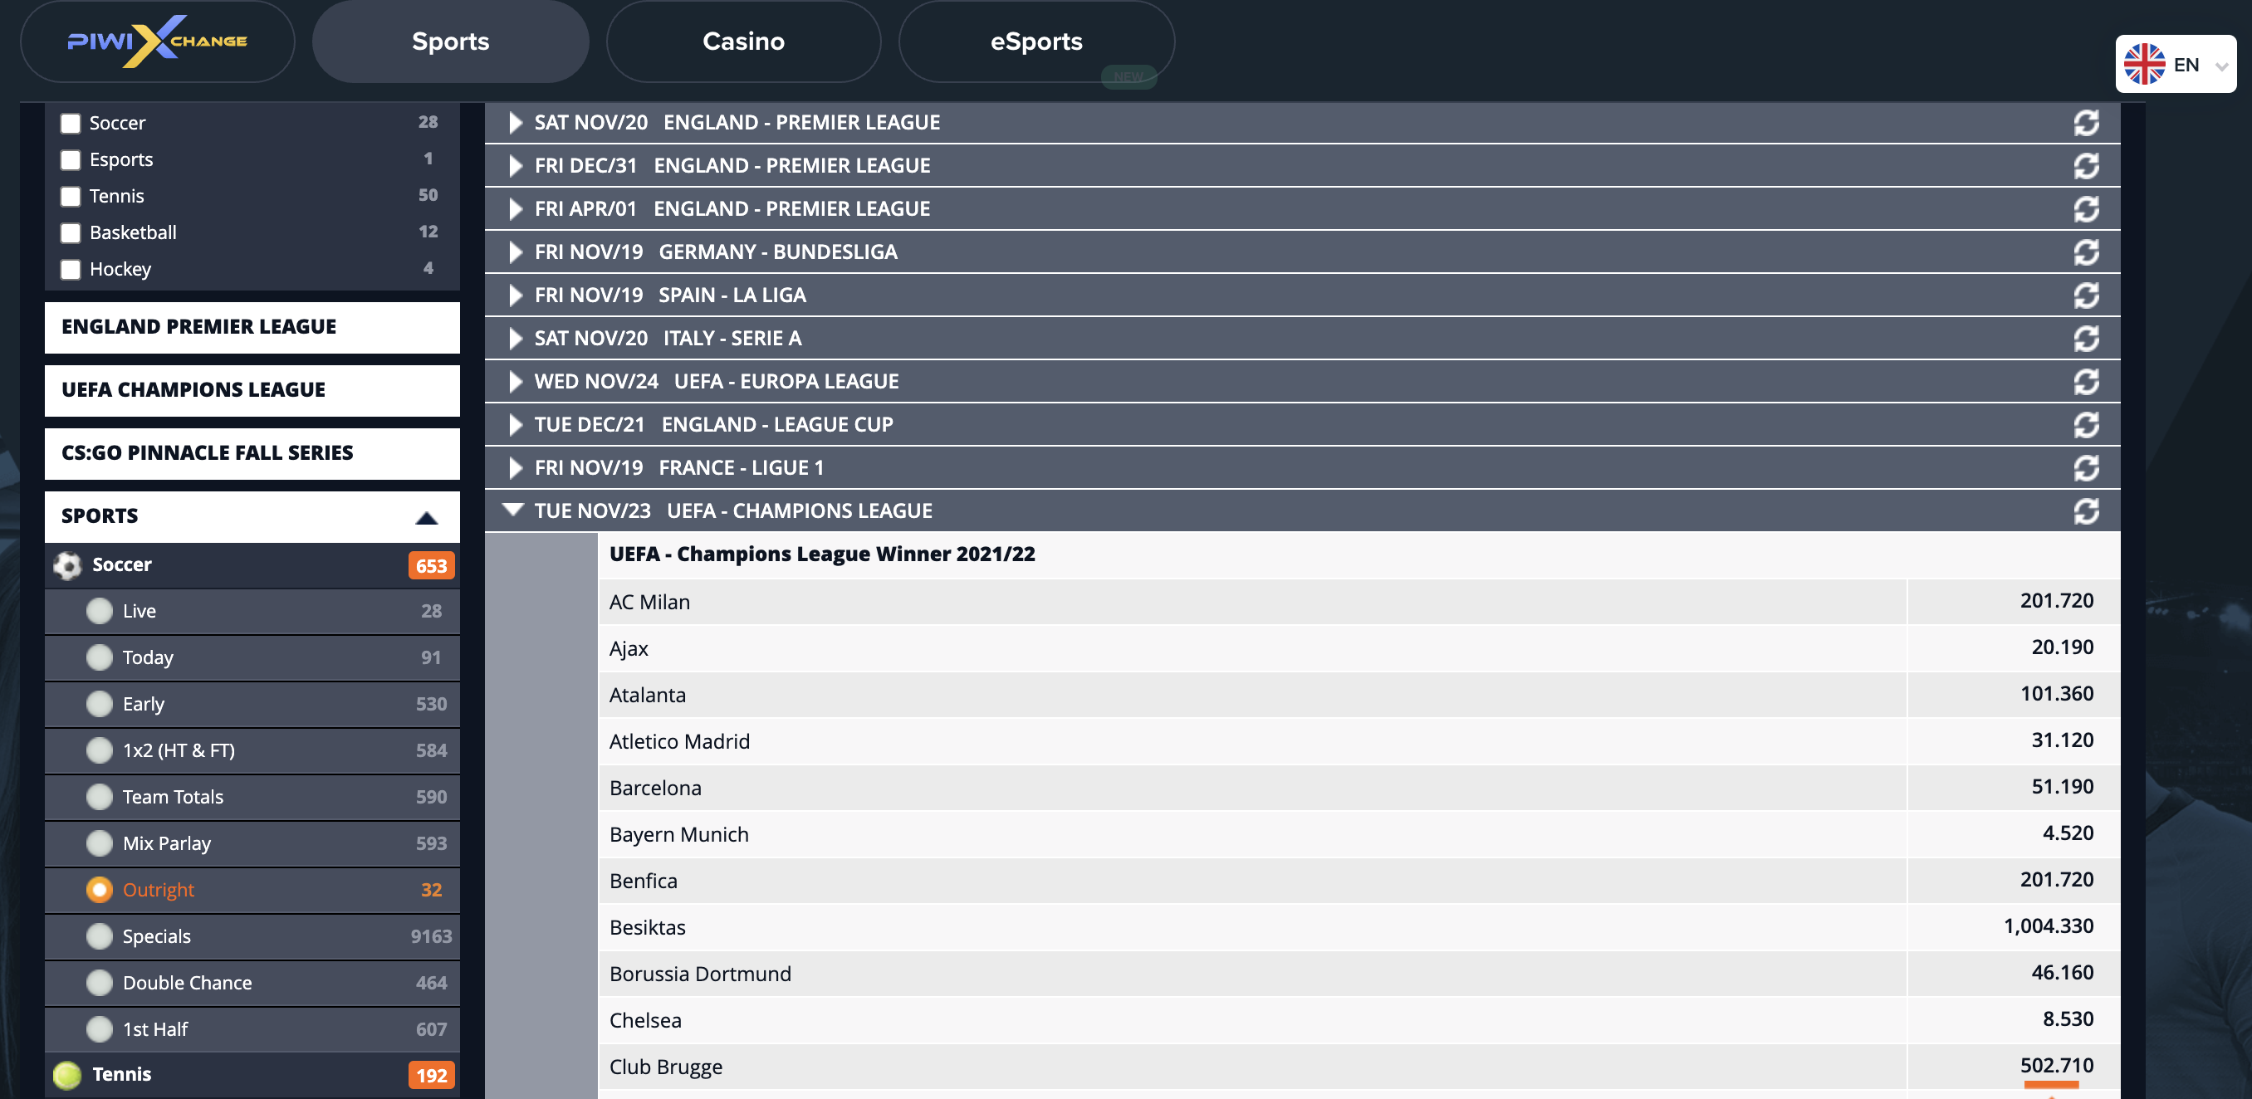Refresh the France Ligue 1 row
The image size is (2252, 1099).
tap(2086, 468)
